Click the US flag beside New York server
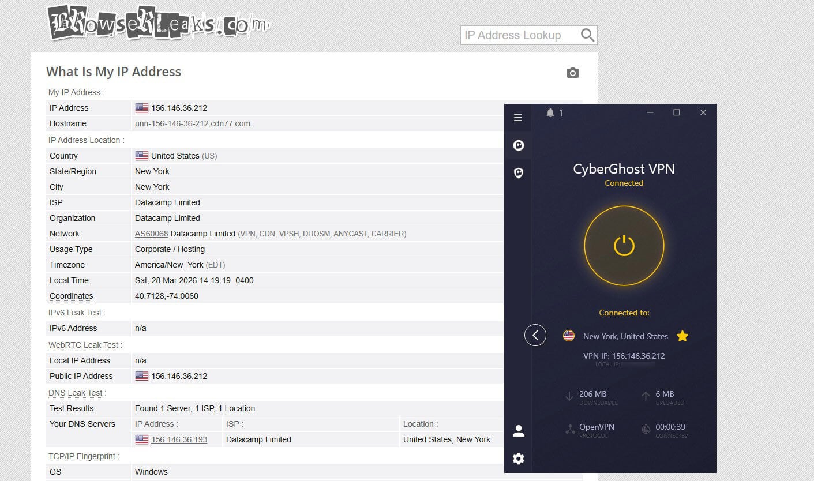This screenshot has height=481, width=814. (568, 336)
